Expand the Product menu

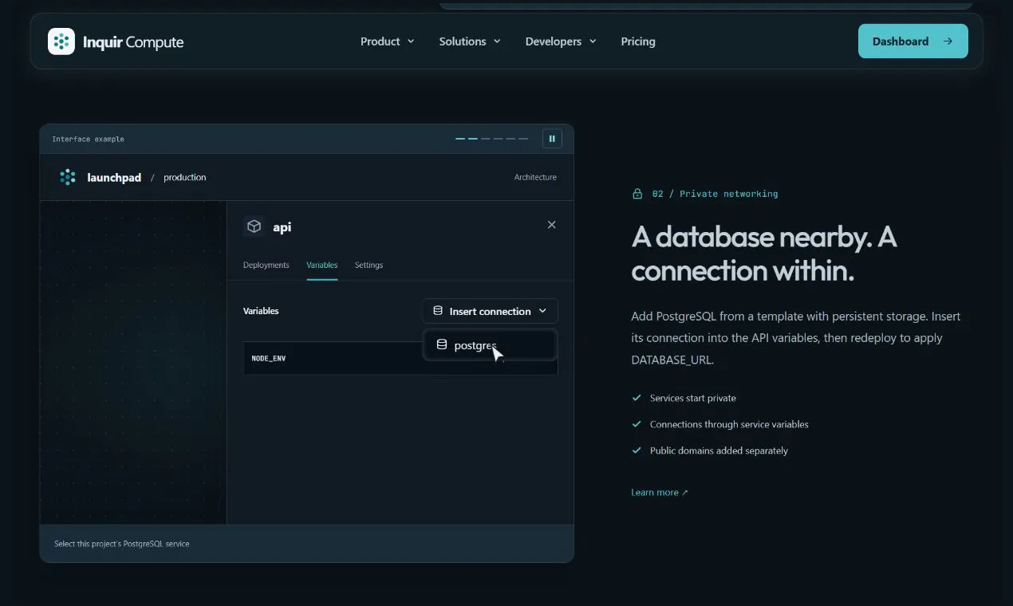coord(388,41)
